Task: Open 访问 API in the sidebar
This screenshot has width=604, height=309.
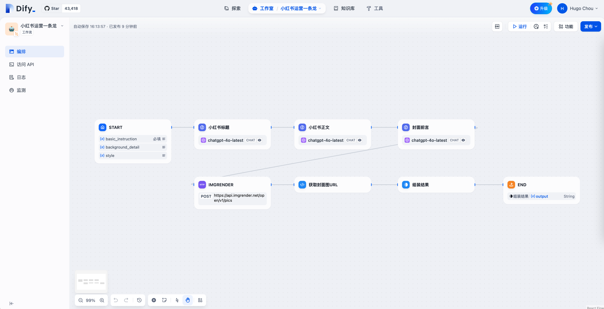Action: click(25, 64)
